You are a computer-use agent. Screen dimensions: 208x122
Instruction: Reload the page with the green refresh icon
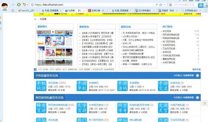(19, 5)
